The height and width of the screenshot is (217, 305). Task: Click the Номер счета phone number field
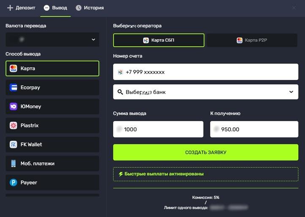click(x=205, y=72)
